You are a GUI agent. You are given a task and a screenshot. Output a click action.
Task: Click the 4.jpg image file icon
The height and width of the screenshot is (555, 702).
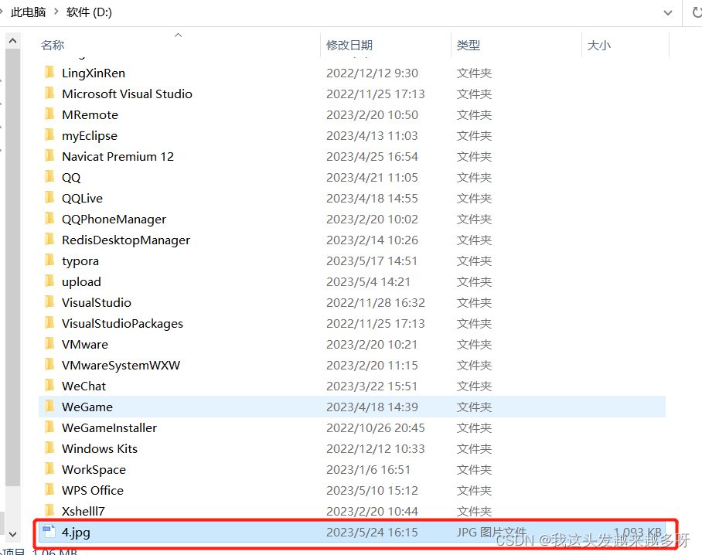[49, 532]
